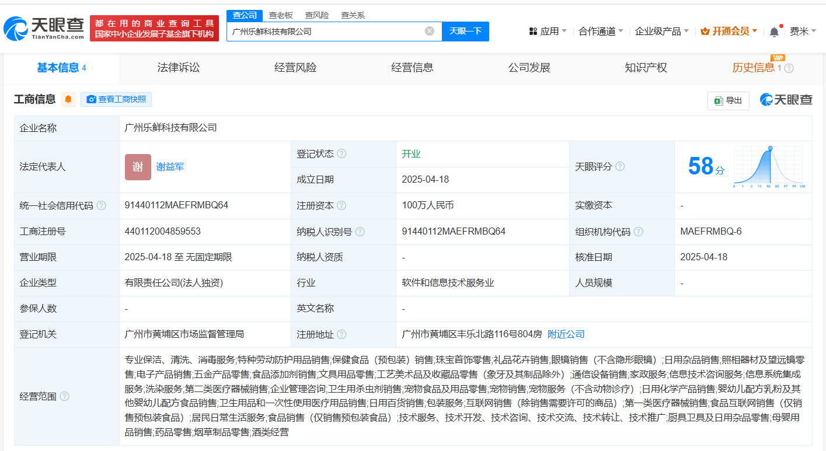Click the 天眼查 logo beside the export button
Viewport: 826px width, 451px height.
pyautogui.click(x=786, y=99)
